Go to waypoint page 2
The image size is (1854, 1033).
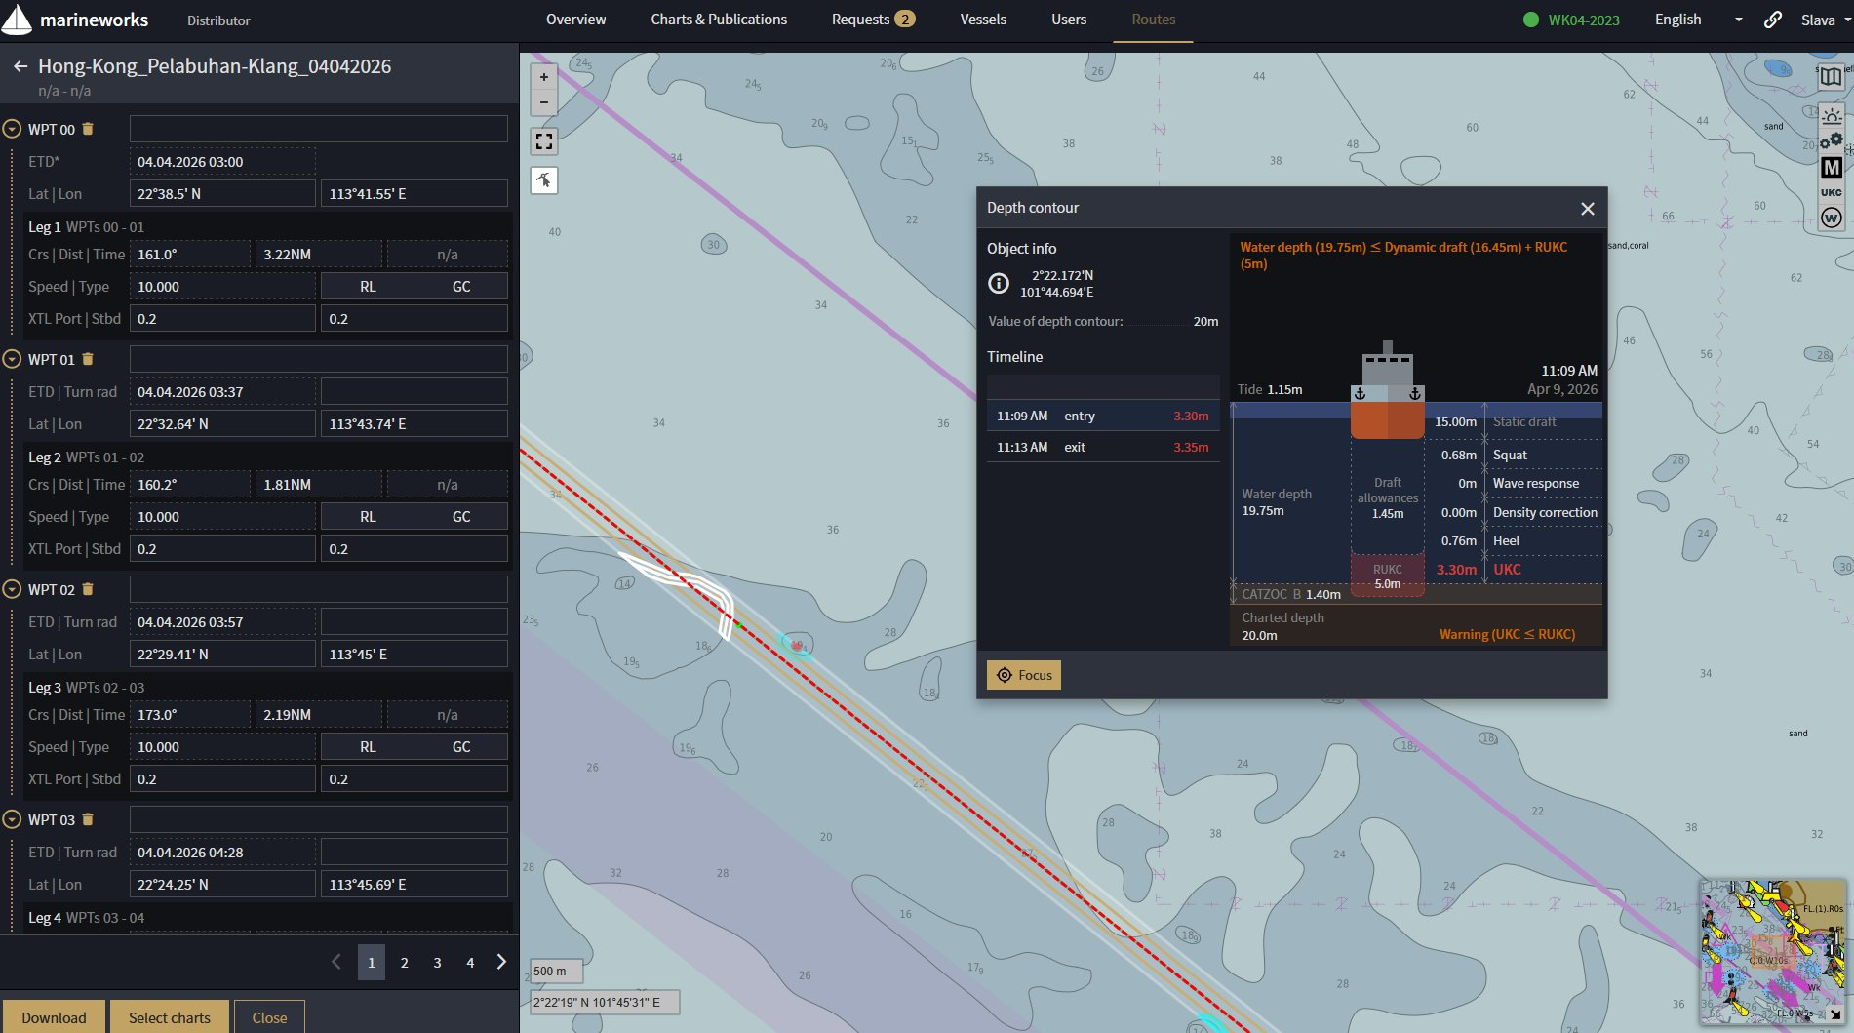[x=405, y=963]
